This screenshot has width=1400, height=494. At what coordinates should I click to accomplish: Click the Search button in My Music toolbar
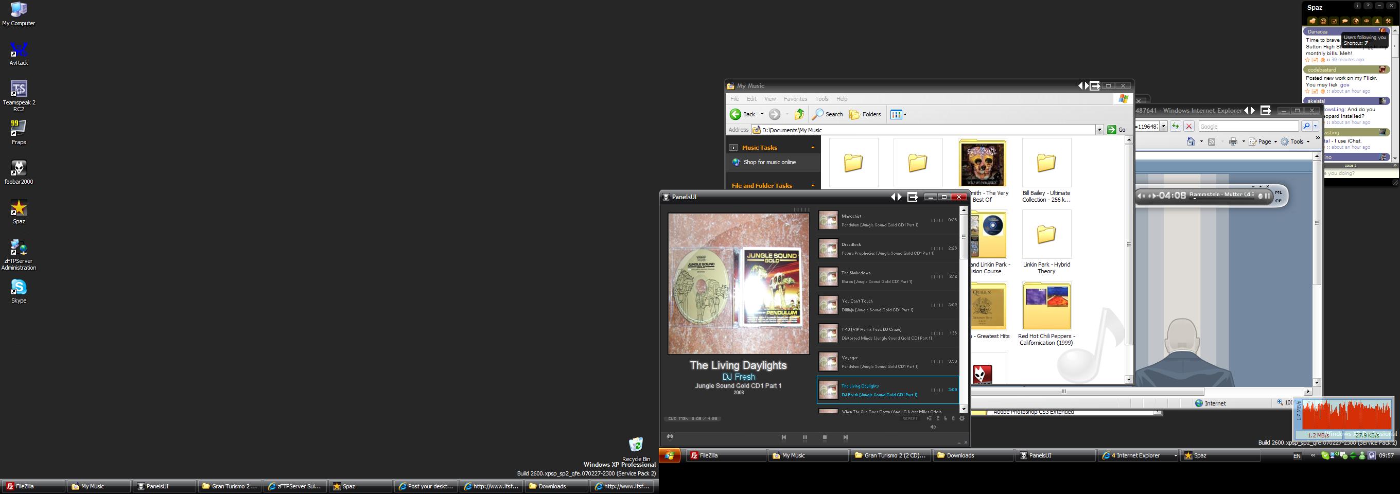point(827,114)
